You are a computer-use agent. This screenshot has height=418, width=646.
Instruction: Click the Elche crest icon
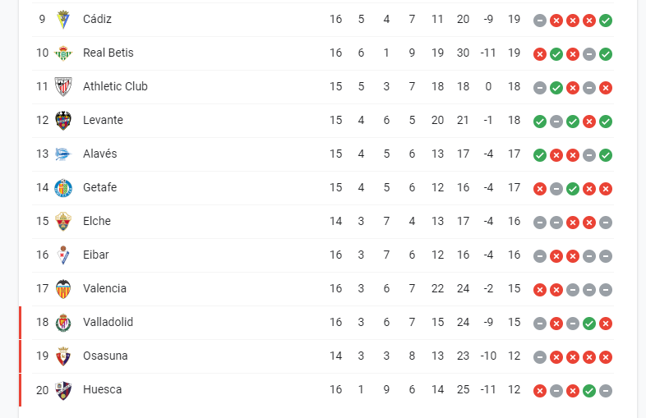point(63,222)
